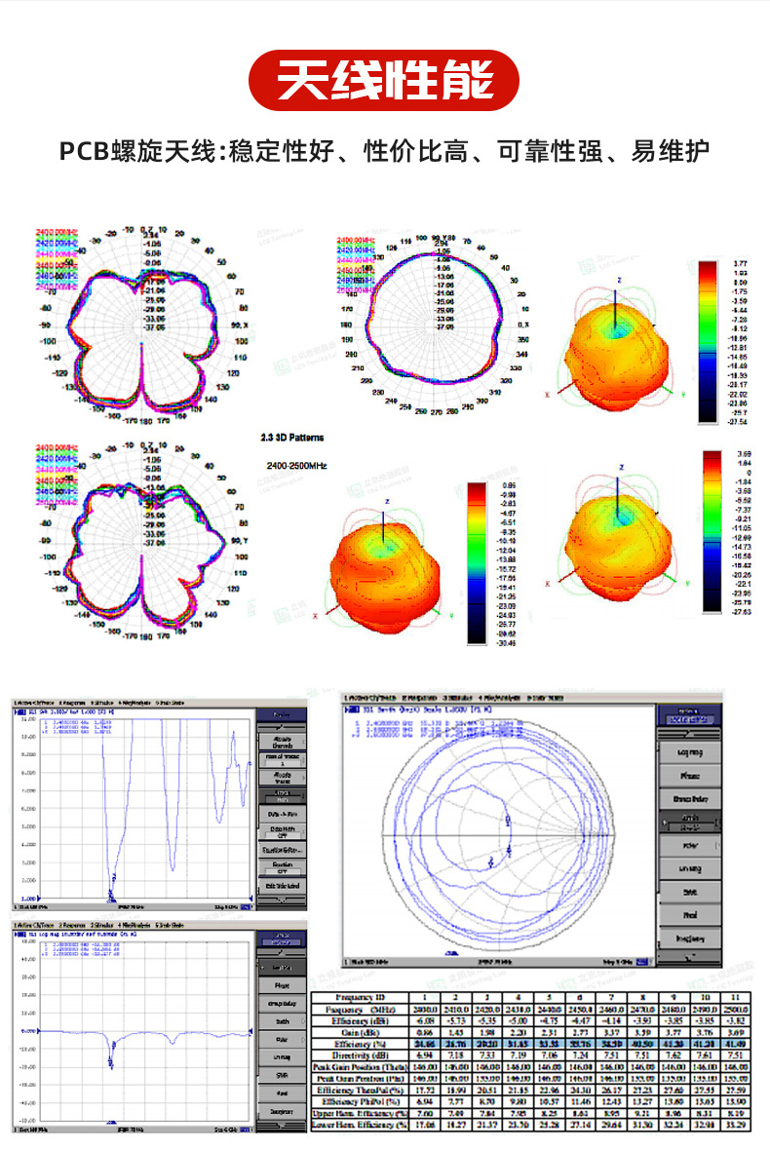
Task: Click the 'Gain (dBi)' row label
Action: point(360,1032)
